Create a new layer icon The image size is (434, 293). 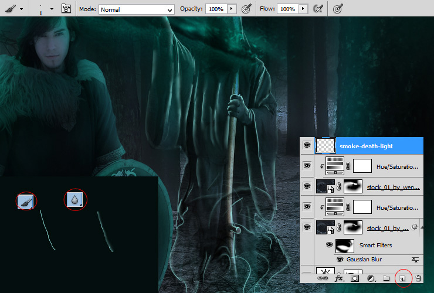click(x=403, y=278)
